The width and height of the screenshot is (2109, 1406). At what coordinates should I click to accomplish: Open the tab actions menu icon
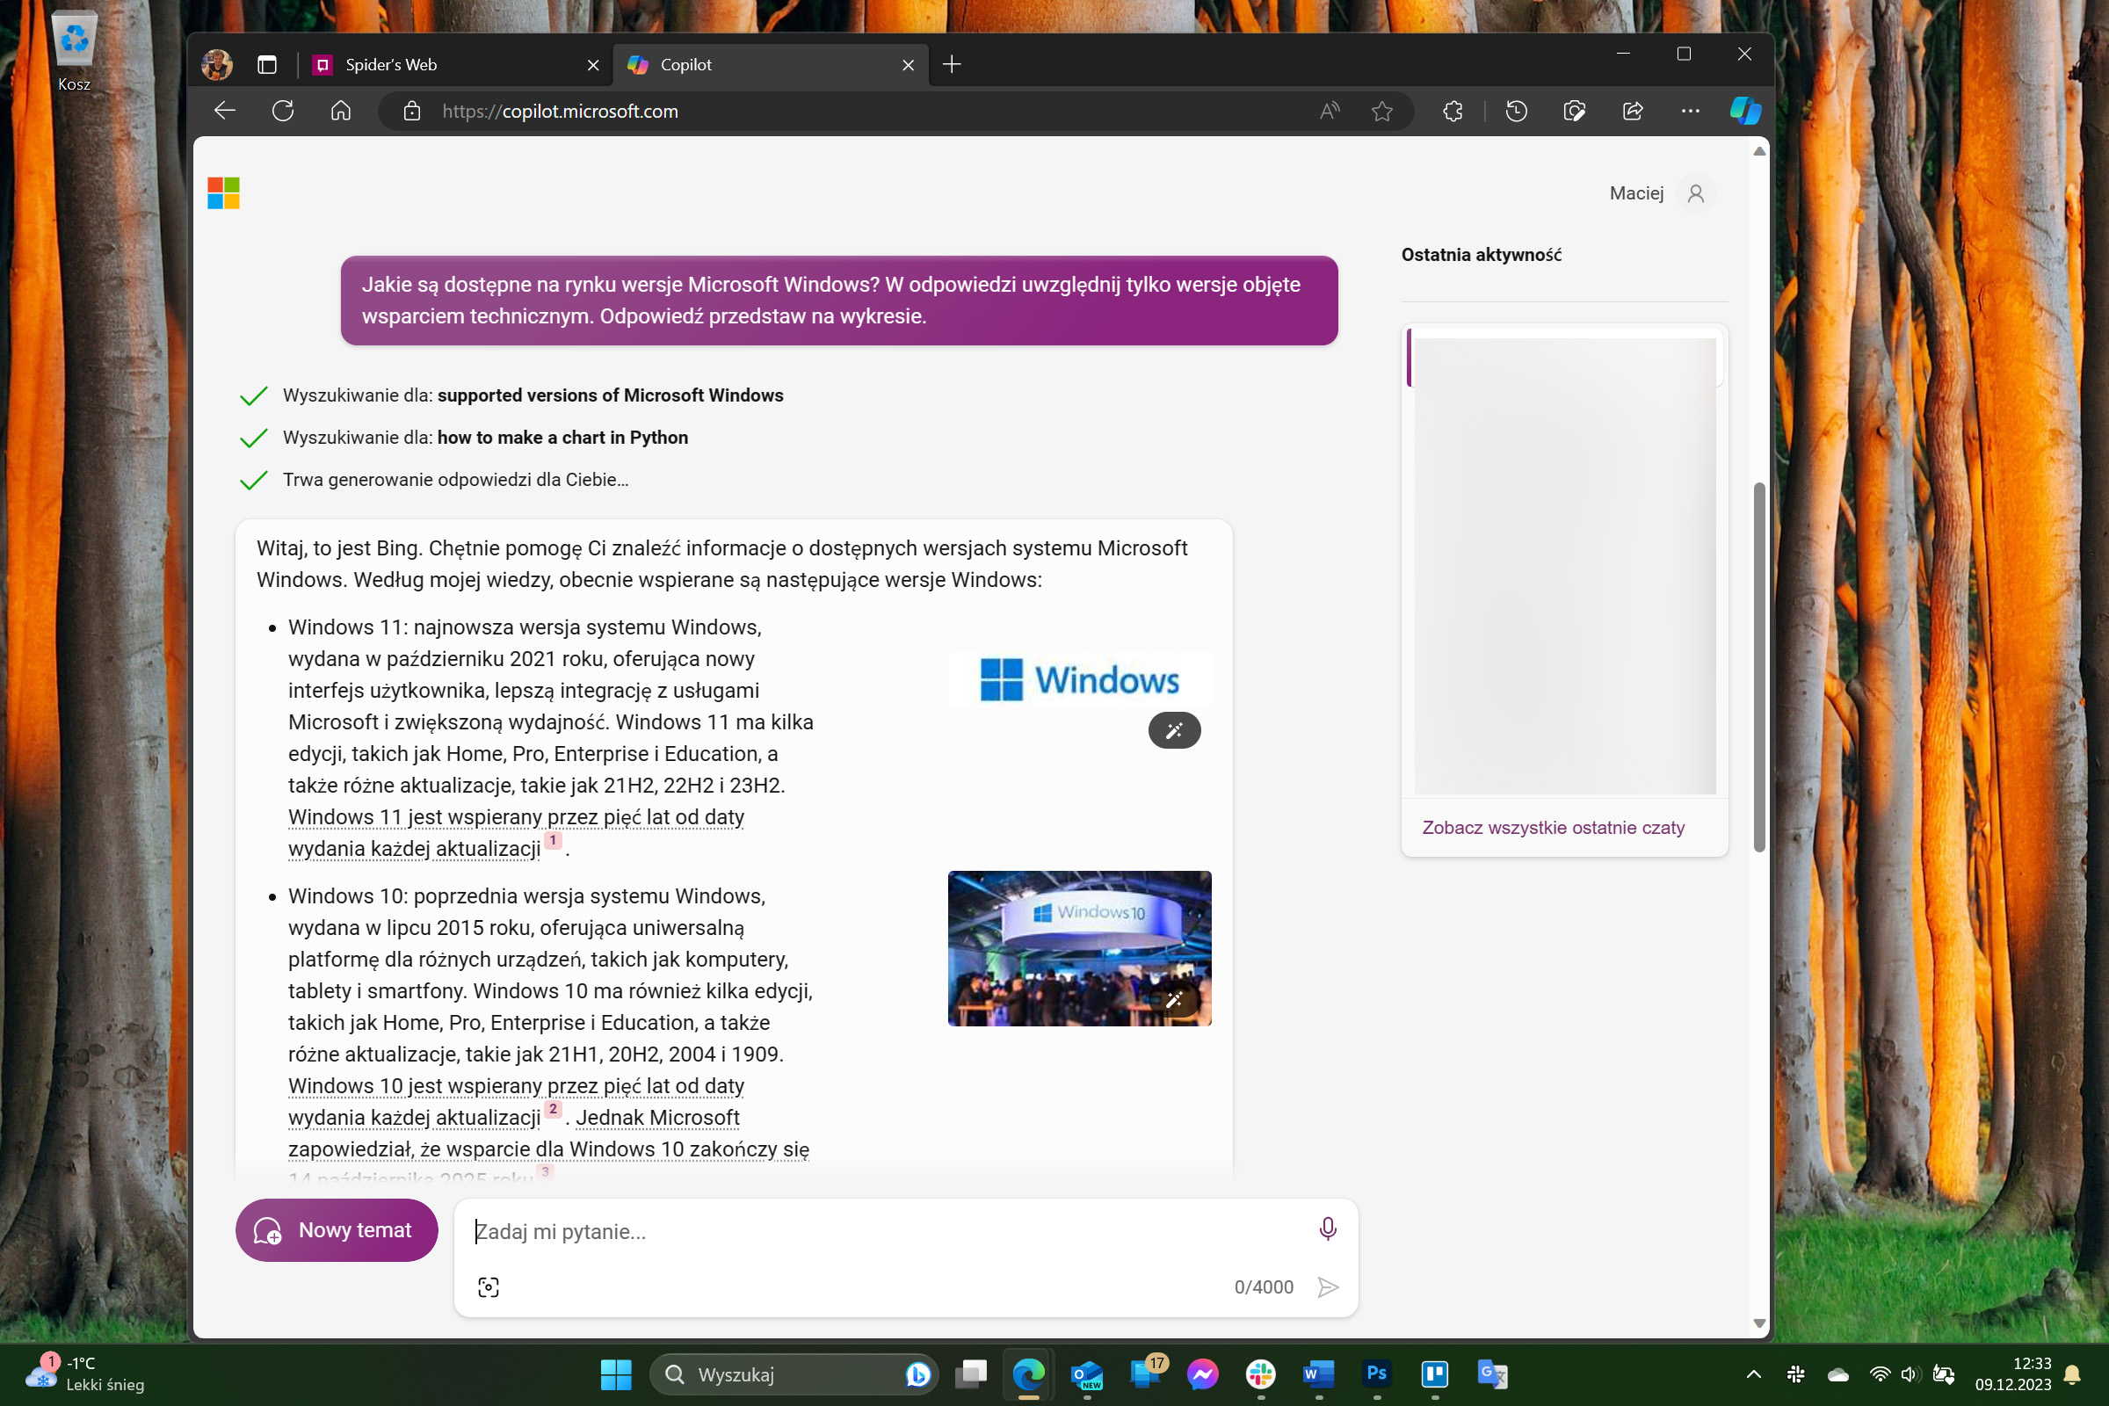267,64
